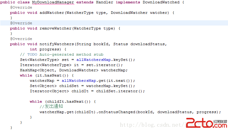Screen dimensions: 228x131
Task: Click the Chinese comment '//发出通知'
Action: [51, 106]
